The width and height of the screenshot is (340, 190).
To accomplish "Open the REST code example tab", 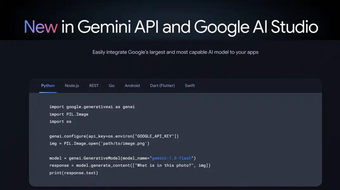I will tap(93, 85).
